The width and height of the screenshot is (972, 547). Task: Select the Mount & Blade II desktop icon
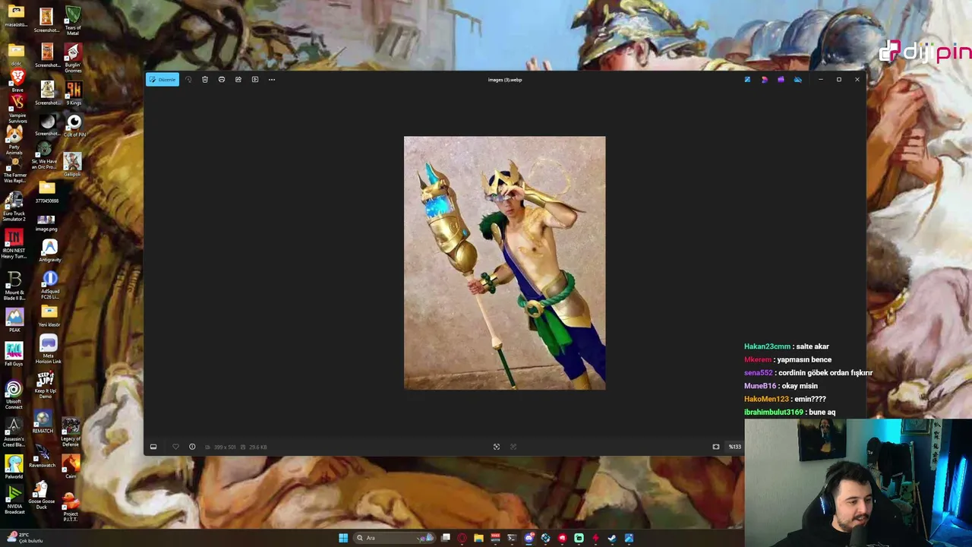14,286
